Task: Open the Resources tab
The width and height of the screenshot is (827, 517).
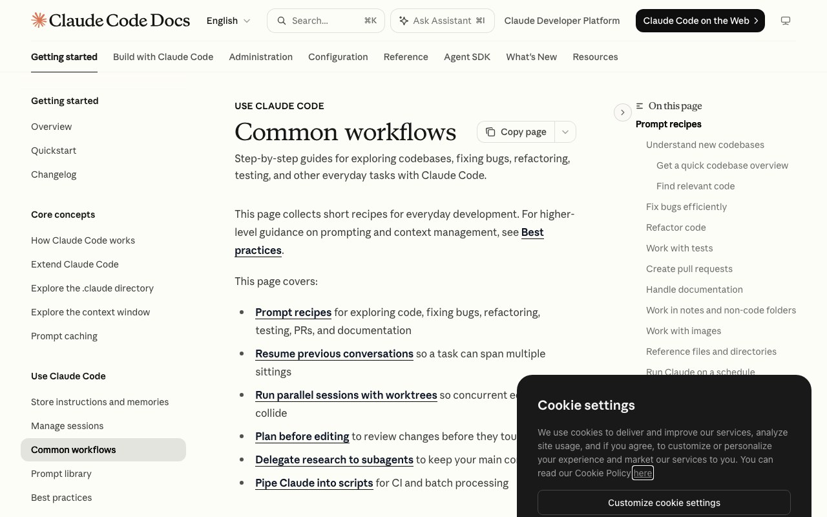Action: [x=595, y=57]
